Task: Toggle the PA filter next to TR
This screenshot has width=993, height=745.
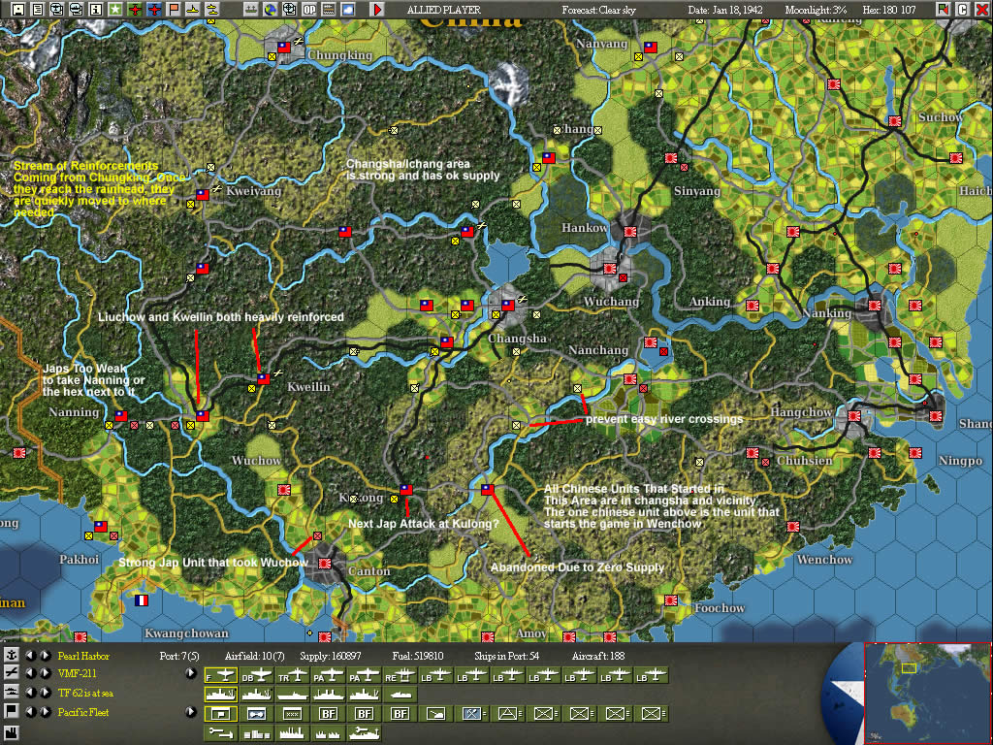Action: point(328,676)
